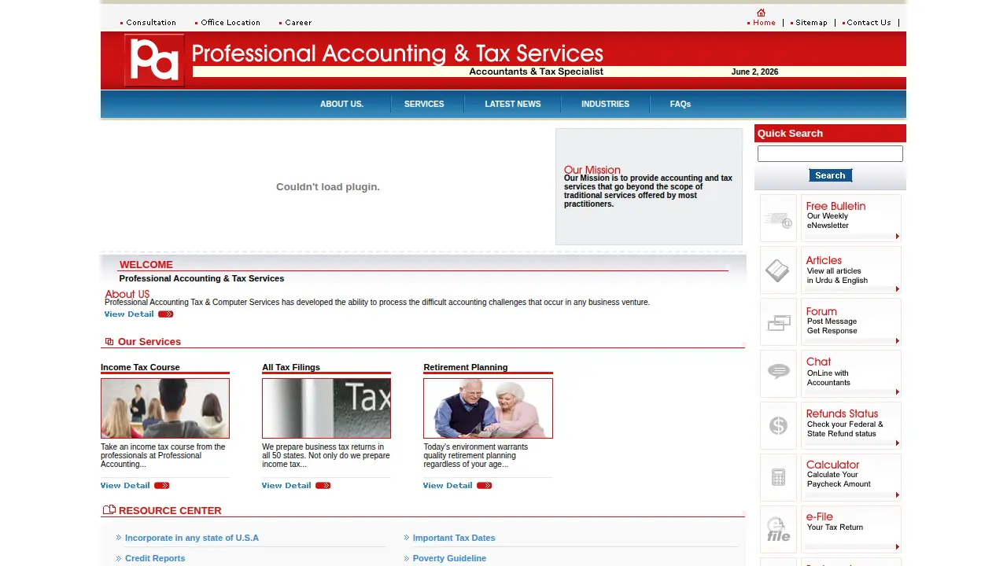Viewport: 1007px width, 566px height.
Task: Open the Poverty Guideline link
Action: [x=449, y=558]
